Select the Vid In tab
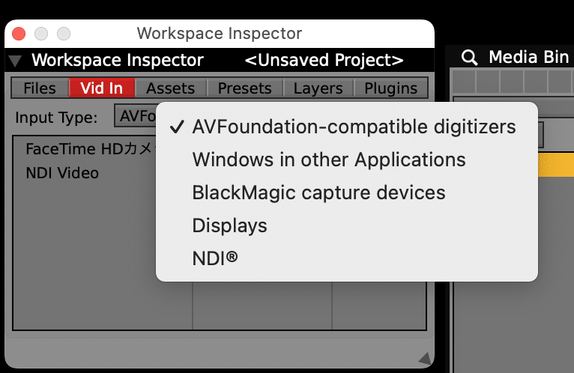Image resolution: width=574 pixels, height=373 pixels. click(101, 88)
